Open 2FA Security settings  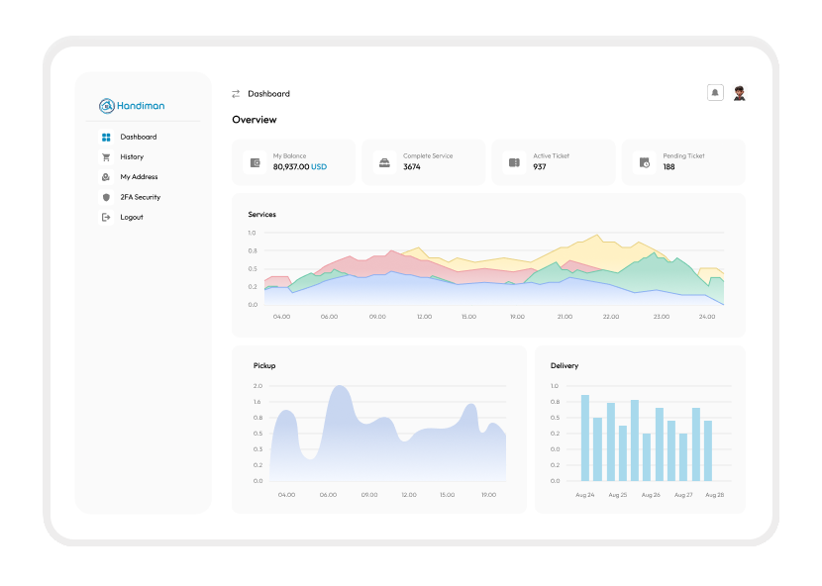[x=140, y=197]
